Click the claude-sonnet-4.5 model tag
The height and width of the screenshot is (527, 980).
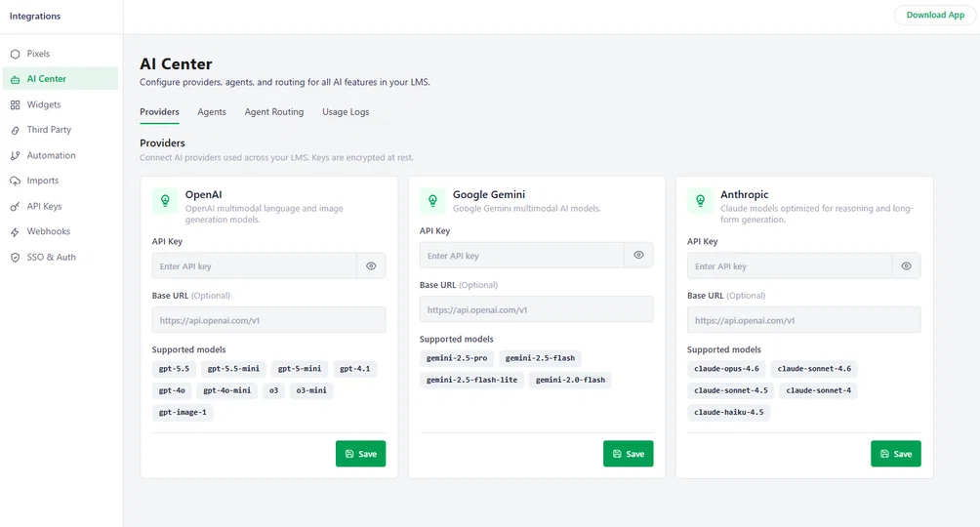[731, 390]
